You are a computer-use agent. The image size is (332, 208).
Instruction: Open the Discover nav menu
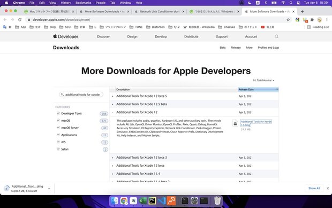pyautogui.click(x=103, y=36)
